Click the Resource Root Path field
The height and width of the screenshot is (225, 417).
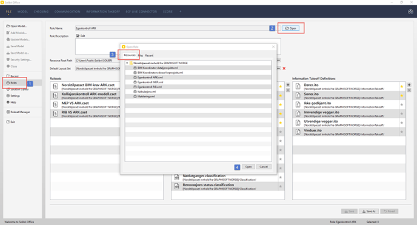tap(98, 60)
